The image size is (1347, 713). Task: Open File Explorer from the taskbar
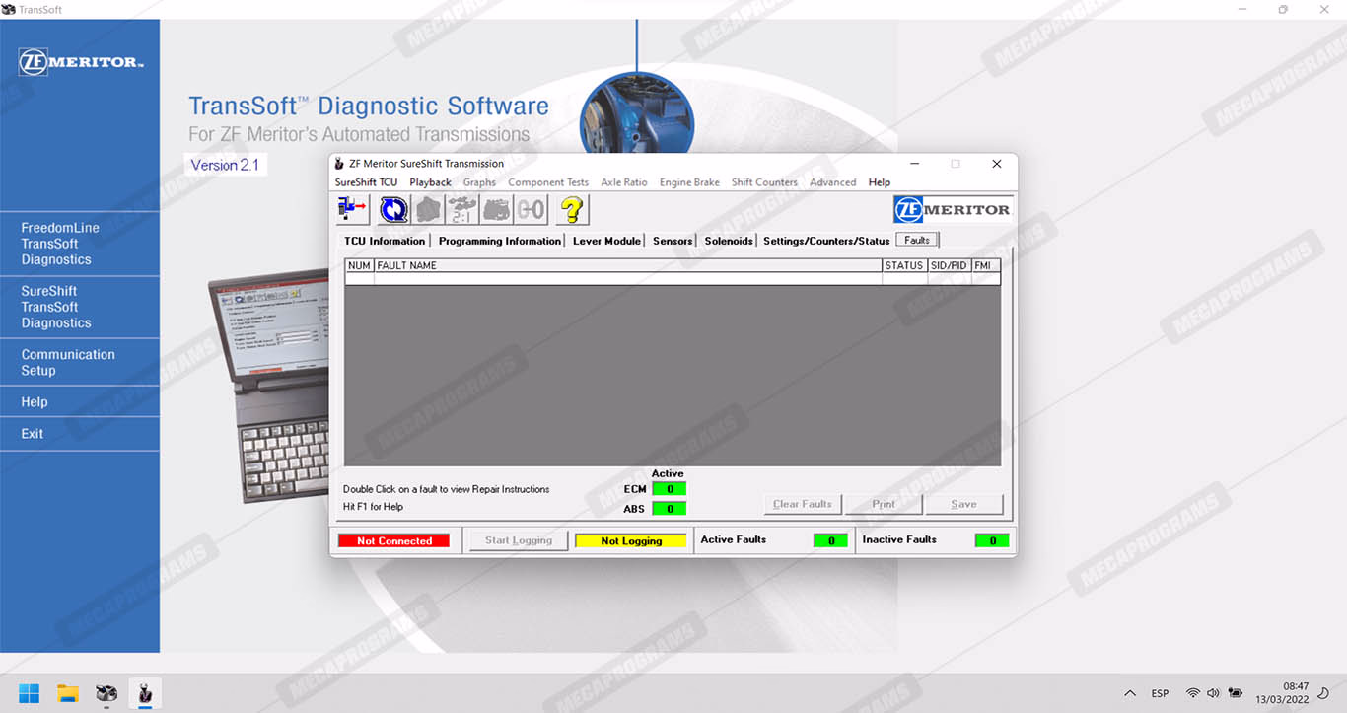[67, 693]
